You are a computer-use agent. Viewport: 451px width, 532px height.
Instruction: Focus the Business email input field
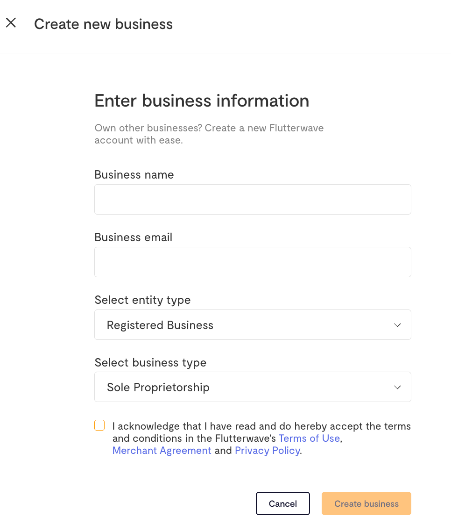(x=253, y=262)
